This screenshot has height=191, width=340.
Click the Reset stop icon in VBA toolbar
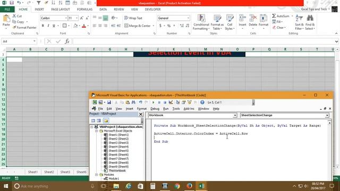165,102
